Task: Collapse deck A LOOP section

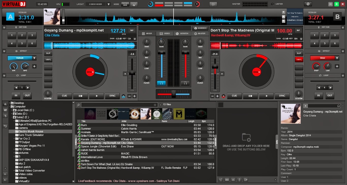Action: click(x=4, y=75)
